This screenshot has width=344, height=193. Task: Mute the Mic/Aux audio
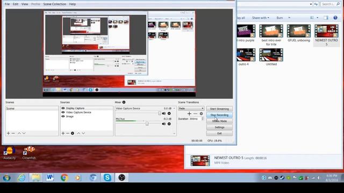(x=163, y=124)
